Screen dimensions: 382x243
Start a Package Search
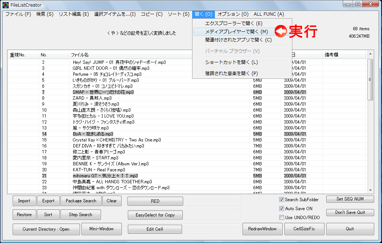point(81,200)
